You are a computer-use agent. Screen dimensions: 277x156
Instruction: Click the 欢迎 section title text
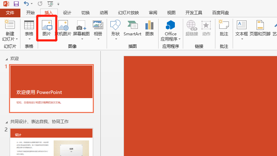click(x=15, y=59)
